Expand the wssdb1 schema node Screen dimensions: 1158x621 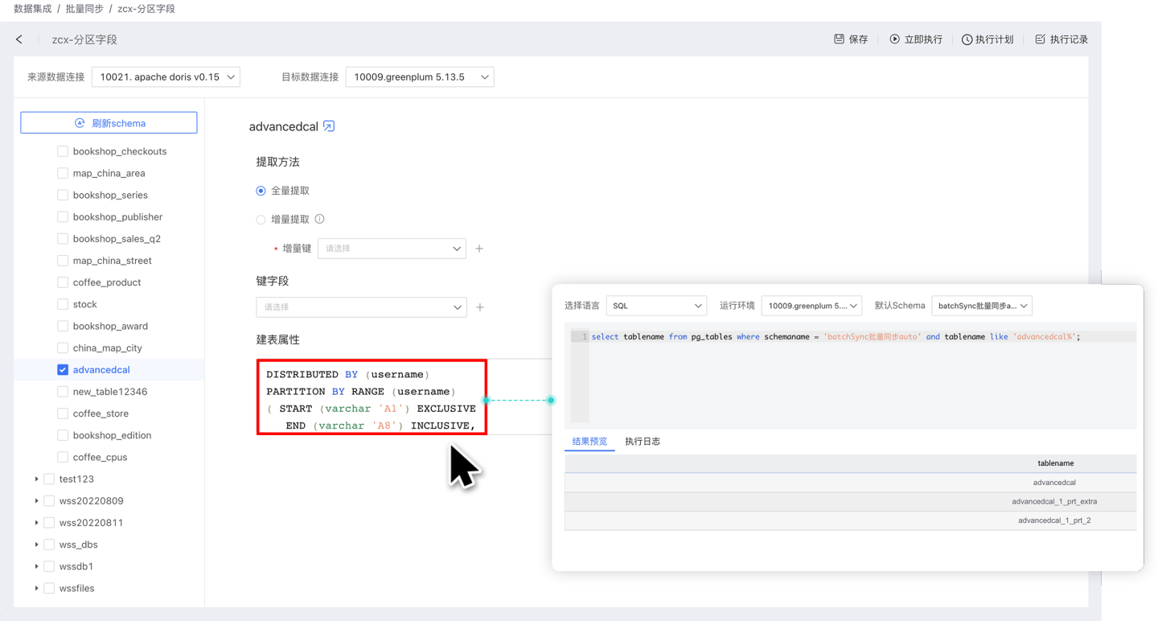[36, 566]
